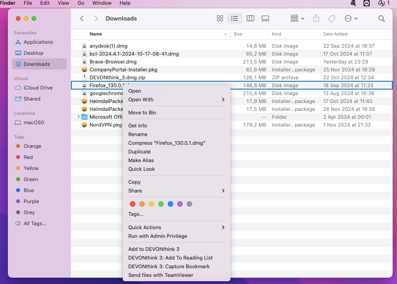Image resolution: width=397 pixels, height=284 pixels.
Task: Click the anydesk(1).dmg file icon
Action: (x=84, y=46)
